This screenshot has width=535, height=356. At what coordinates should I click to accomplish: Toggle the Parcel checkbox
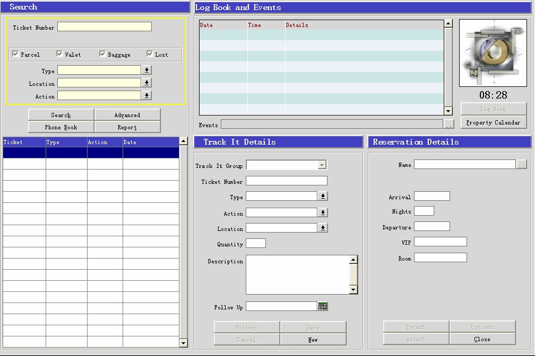click(15, 54)
